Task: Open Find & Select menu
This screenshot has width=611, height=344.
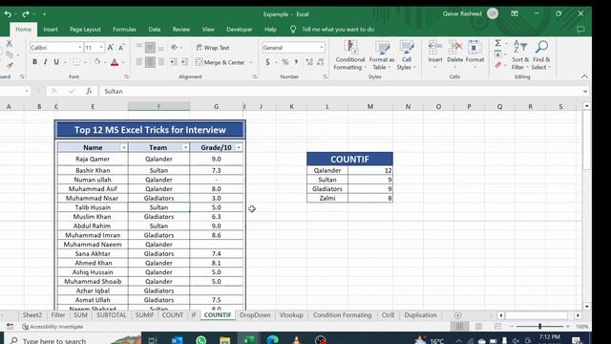Action: click(541, 55)
